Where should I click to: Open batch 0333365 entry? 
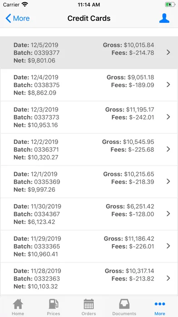pos(89,246)
